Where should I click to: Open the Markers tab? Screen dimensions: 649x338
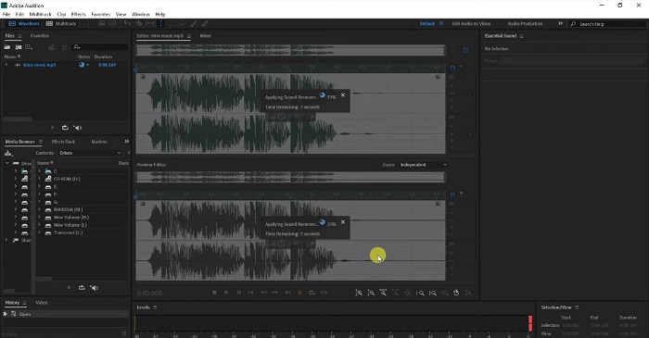point(99,142)
